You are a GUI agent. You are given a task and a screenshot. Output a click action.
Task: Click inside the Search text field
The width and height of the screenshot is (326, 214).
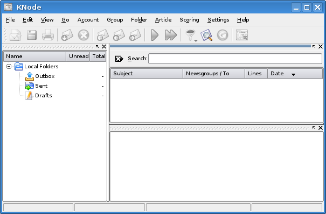[x=235, y=59]
